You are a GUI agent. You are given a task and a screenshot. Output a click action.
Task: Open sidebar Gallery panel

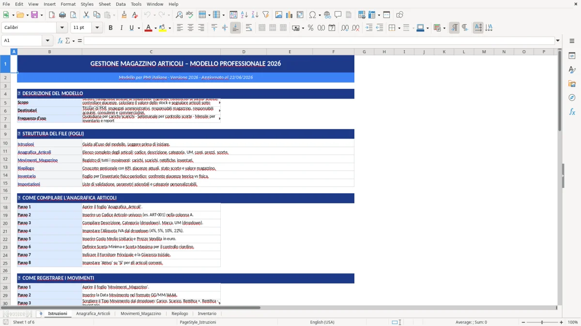[572, 84]
